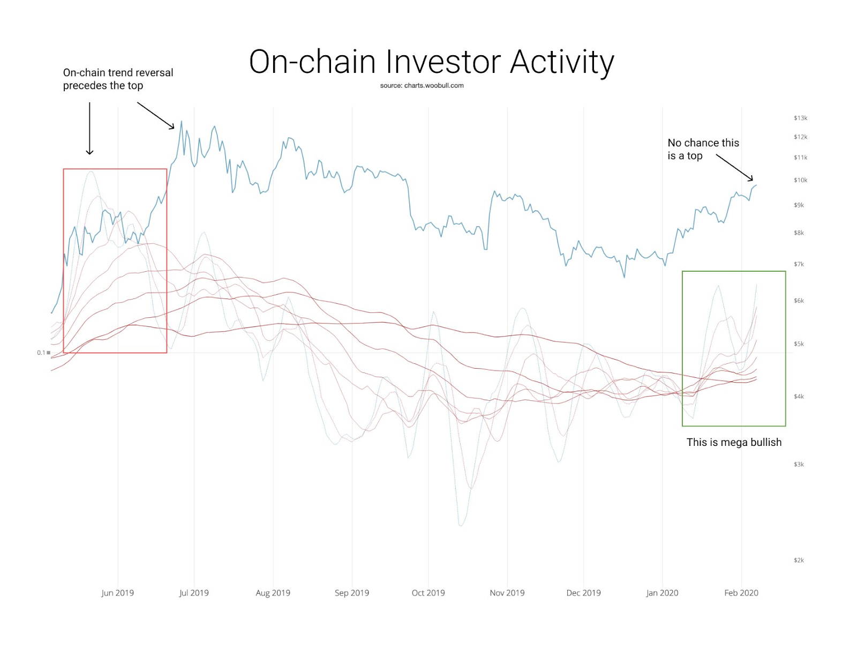857x649 pixels.
Task: Click the 0.1 left axis marker
Action: pos(43,353)
